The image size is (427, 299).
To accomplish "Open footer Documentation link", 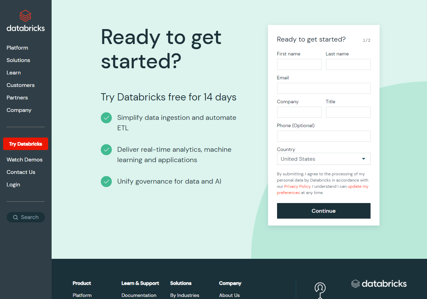I will [x=139, y=296].
